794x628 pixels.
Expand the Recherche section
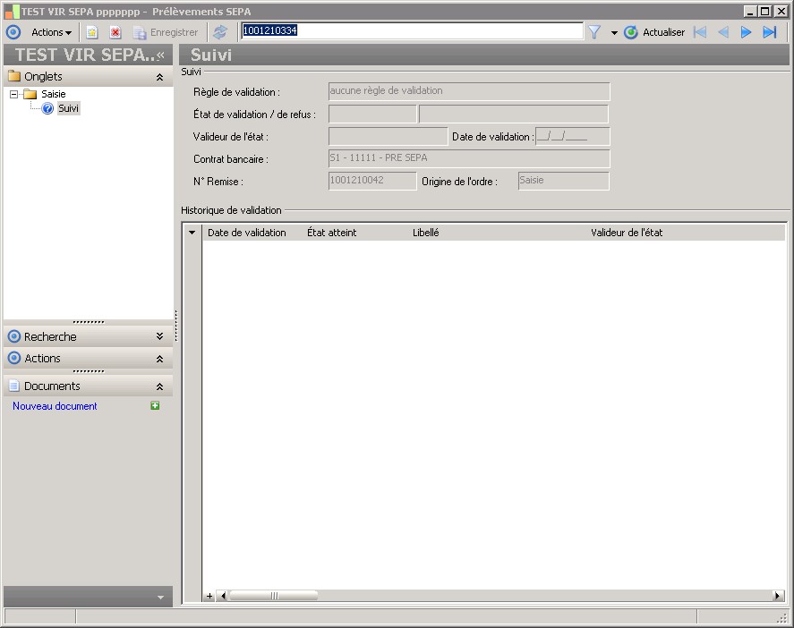[x=159, y=336]
